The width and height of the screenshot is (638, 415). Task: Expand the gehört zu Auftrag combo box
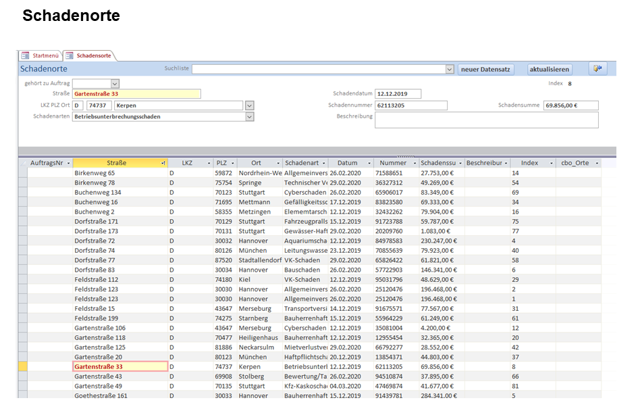[x=115, y=83]
